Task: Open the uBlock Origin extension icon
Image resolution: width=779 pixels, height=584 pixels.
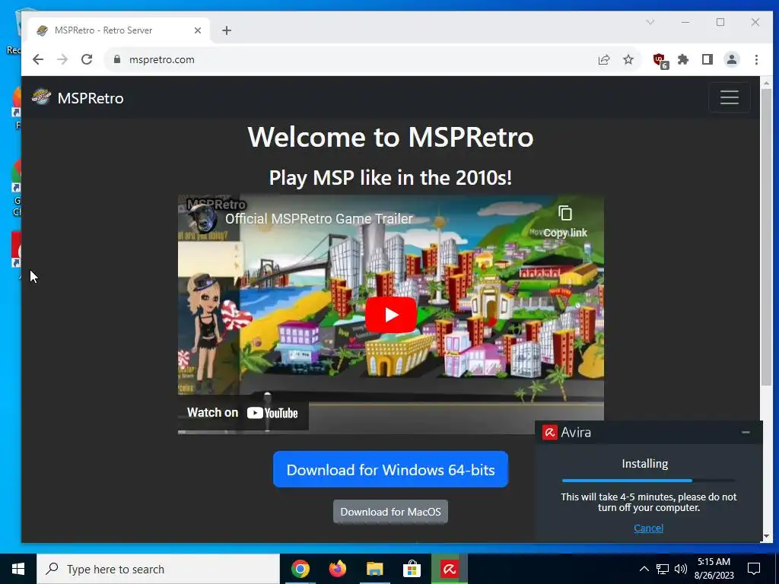Action: (x=660, y=60)
